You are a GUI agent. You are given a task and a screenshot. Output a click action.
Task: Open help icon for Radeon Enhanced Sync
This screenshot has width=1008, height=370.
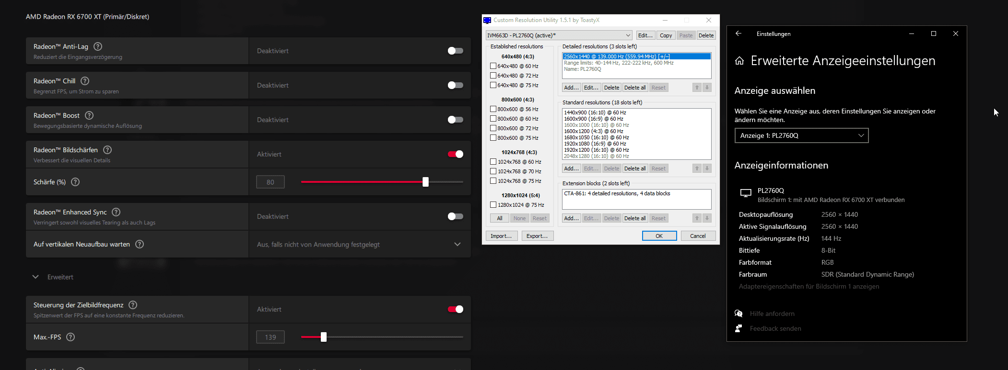pyautogui.click(x=116, y=212)
